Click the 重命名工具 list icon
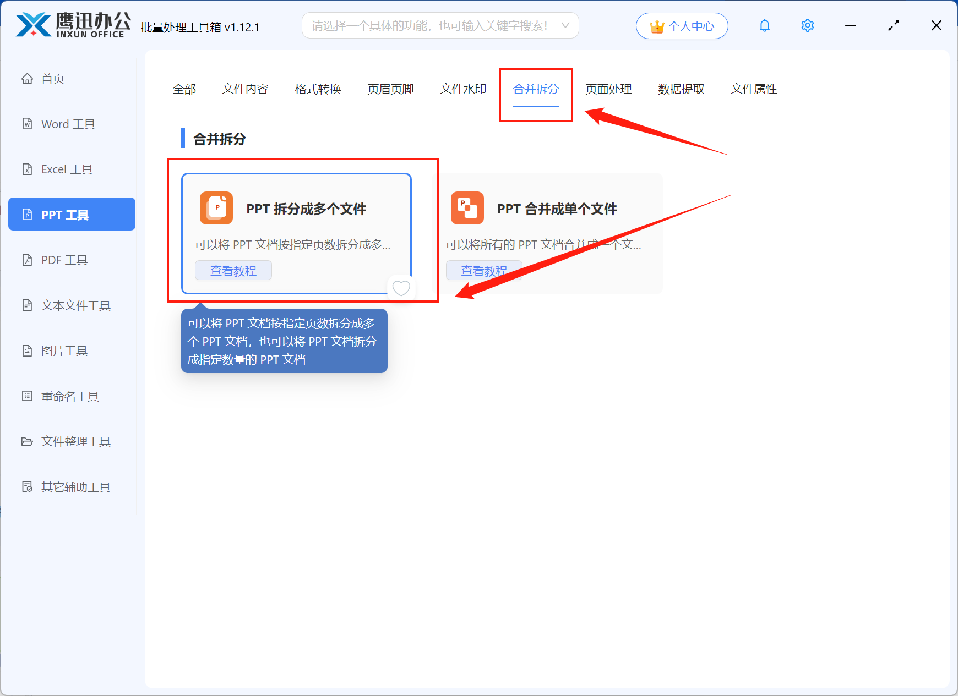This screenshot has width=958, height=696. [x=27, y=396]
